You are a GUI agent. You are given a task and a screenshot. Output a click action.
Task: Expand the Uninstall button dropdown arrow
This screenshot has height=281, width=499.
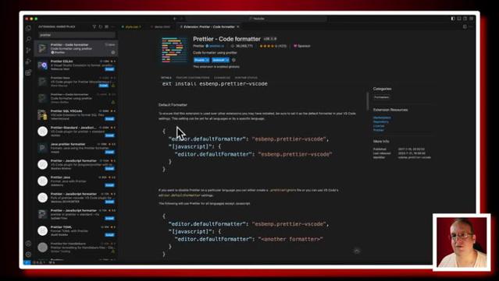click(x=227, y=60)
